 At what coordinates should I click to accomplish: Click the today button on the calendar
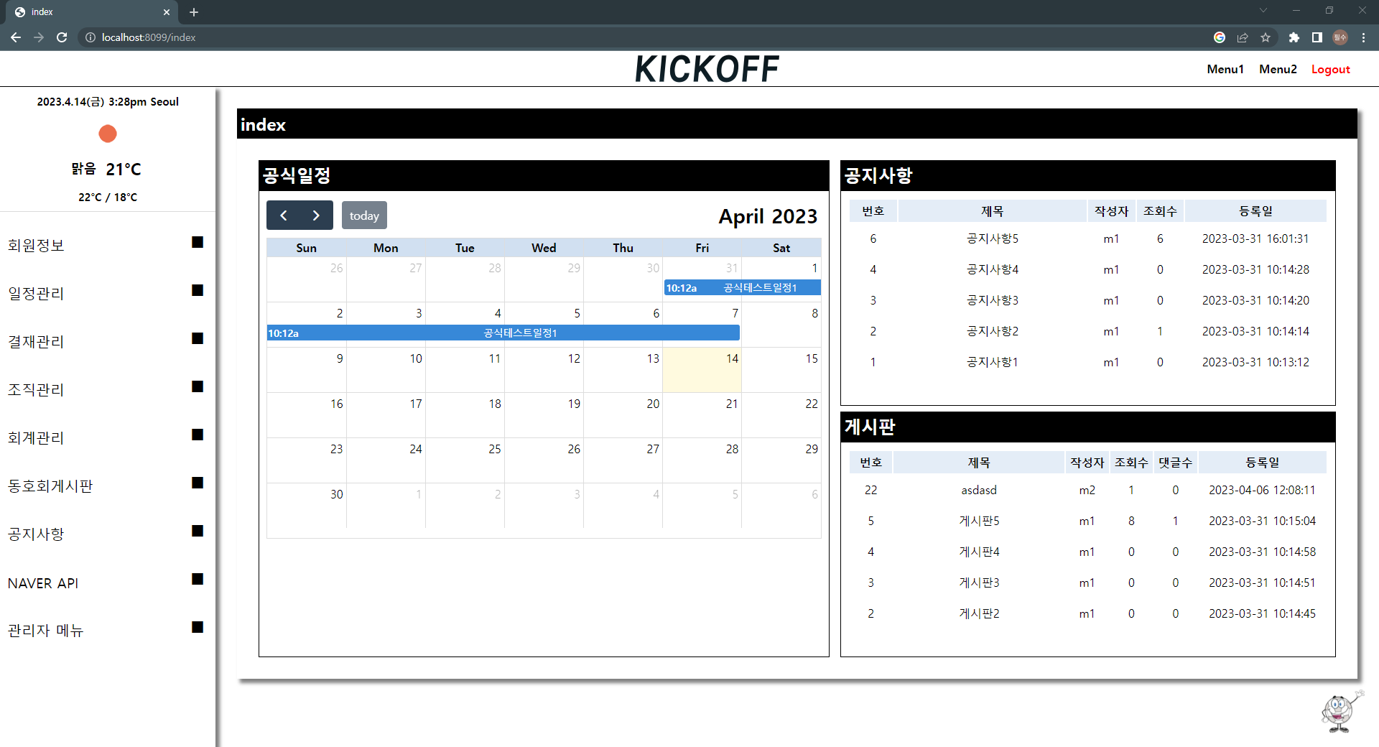coord(364,215)
